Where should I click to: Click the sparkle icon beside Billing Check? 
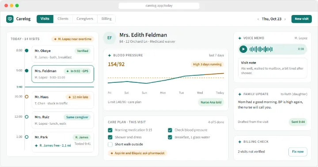click(240, 142)
